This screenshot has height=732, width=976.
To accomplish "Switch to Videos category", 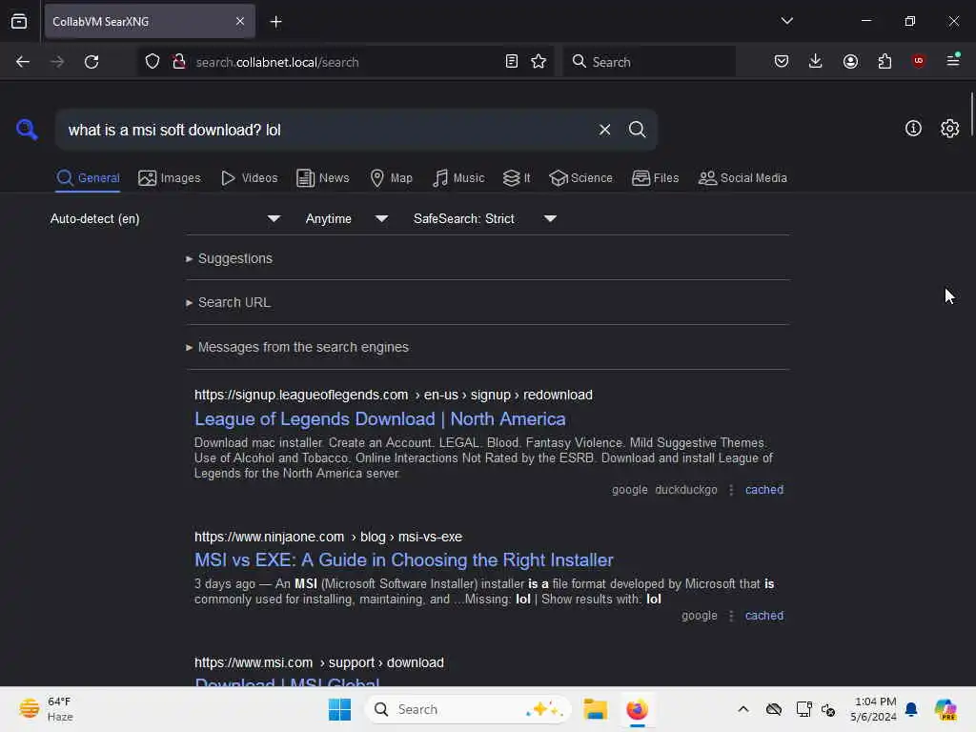I will [249, 178].
